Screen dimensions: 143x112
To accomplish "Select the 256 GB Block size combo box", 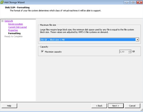I will (x=89, y=40).
